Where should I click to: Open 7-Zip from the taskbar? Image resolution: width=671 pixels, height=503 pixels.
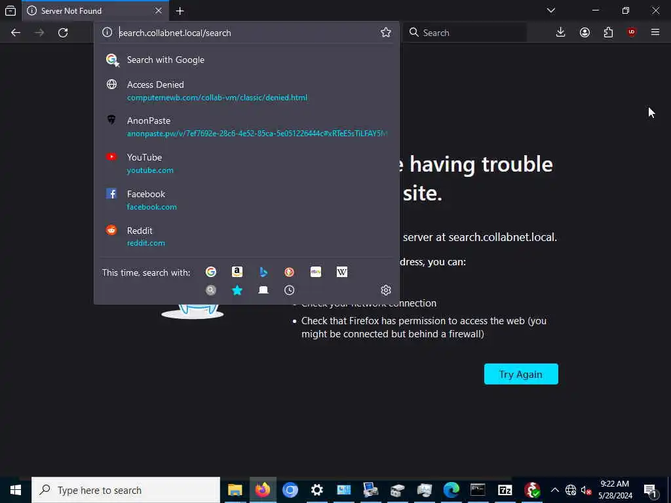(505, 490)
